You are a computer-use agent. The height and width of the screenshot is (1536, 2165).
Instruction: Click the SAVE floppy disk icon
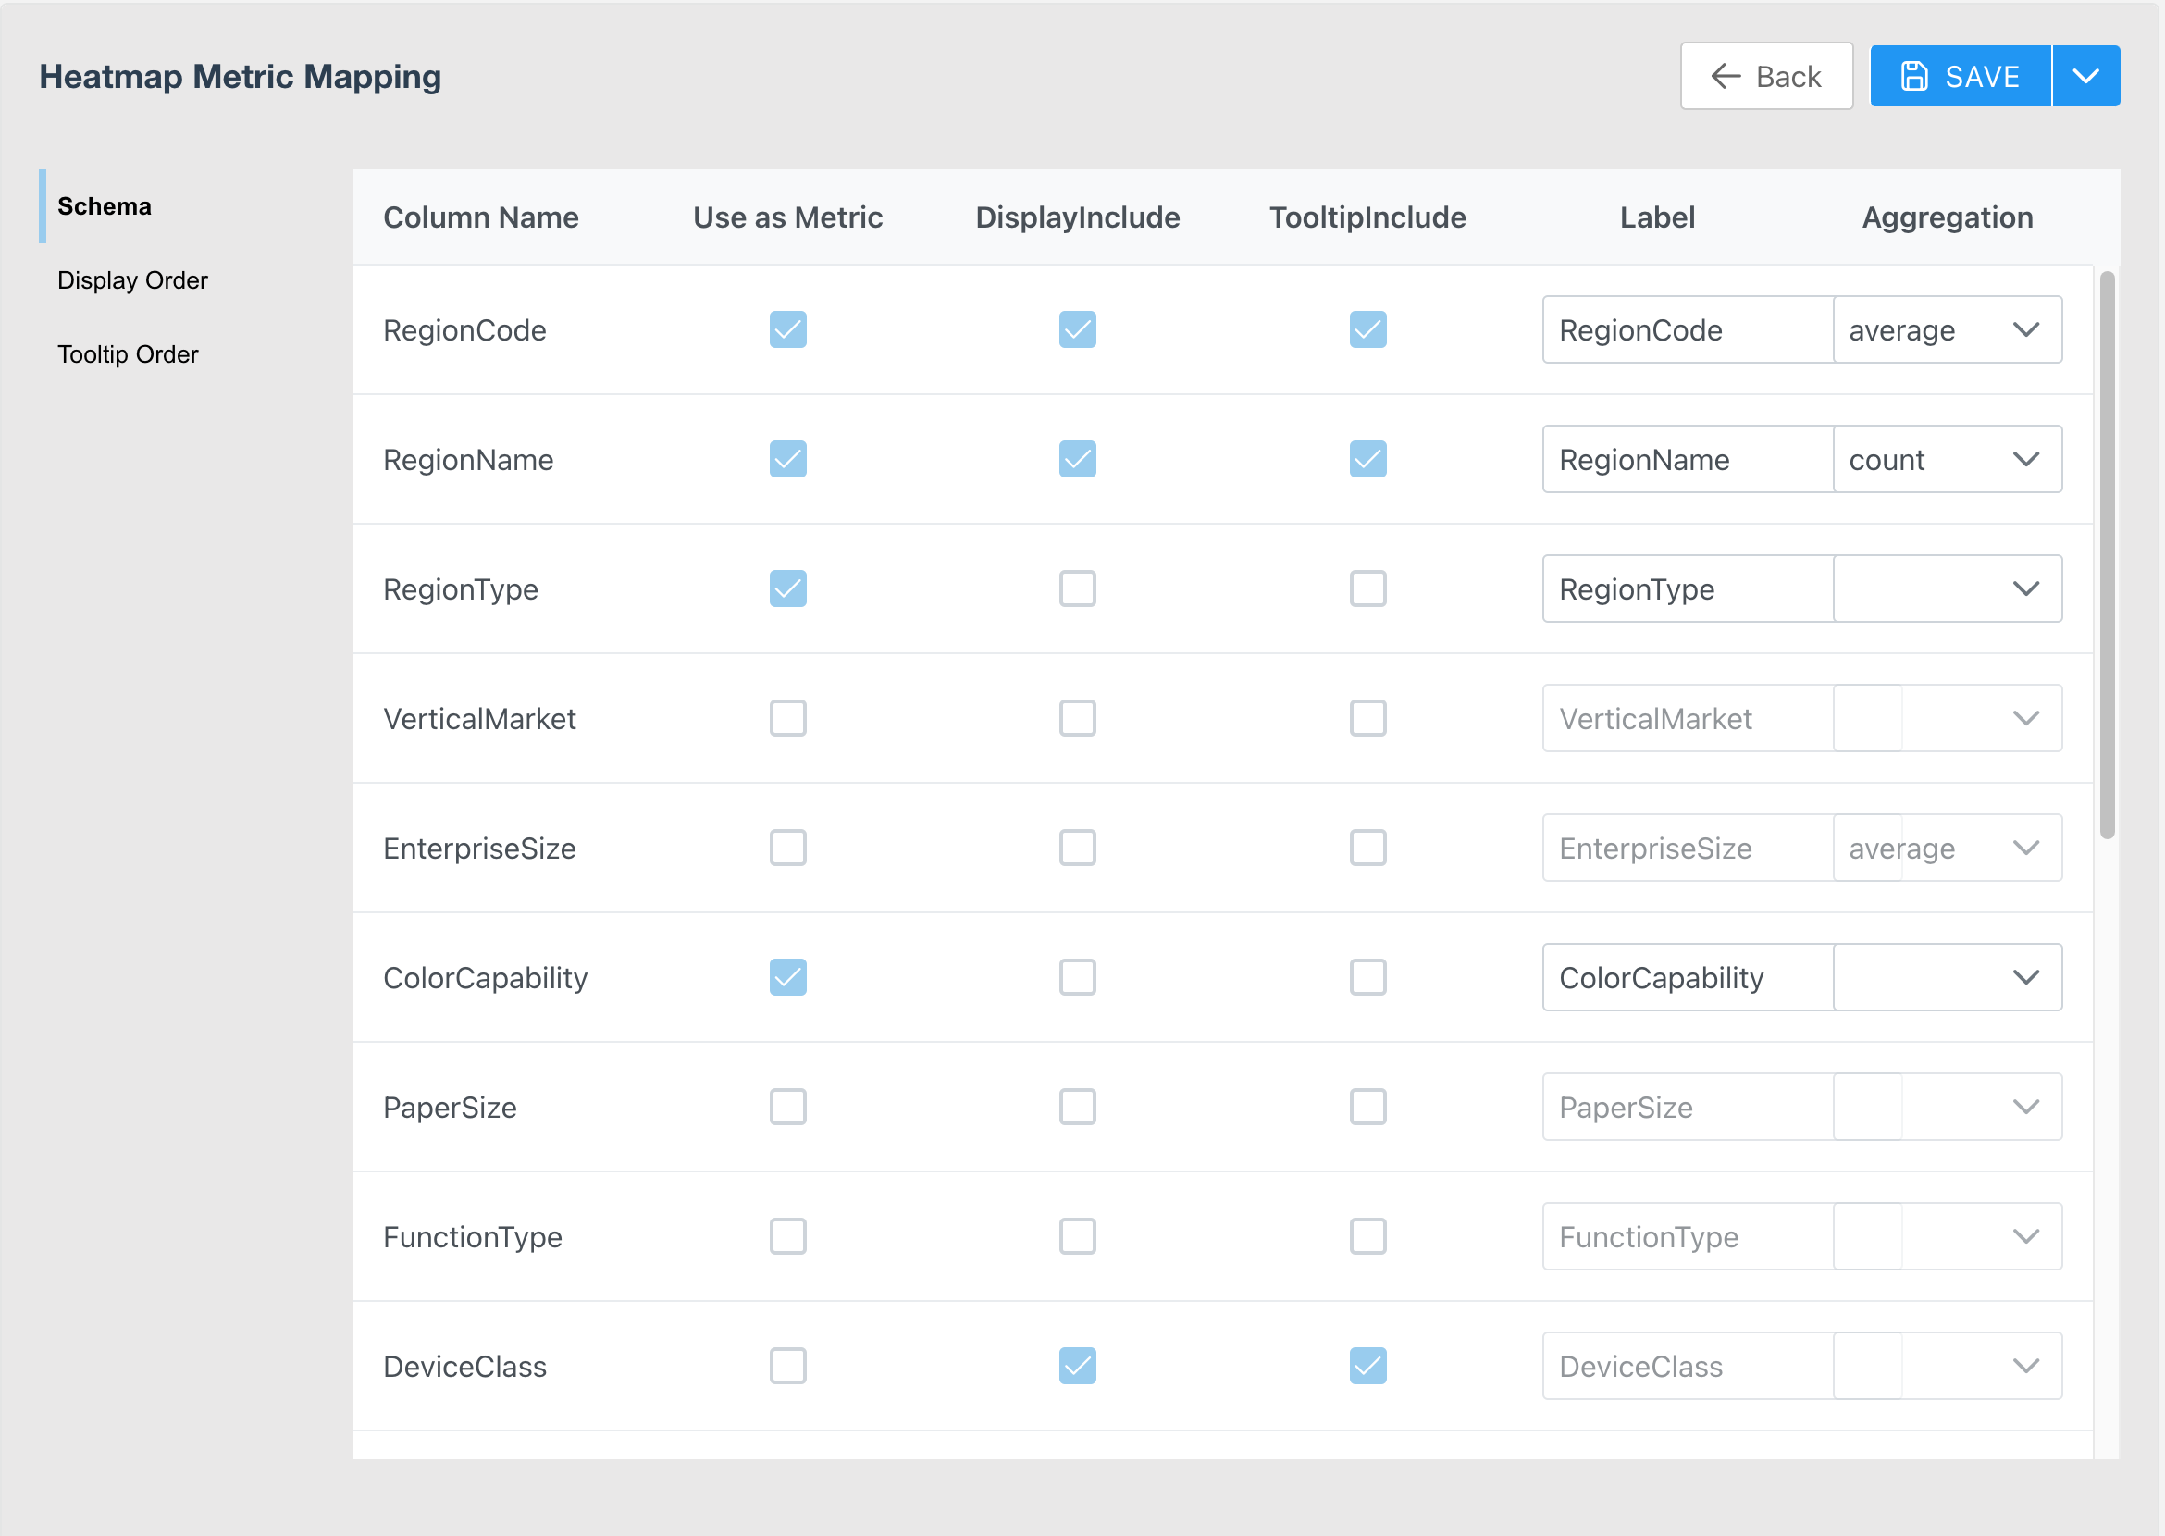(x=1913, y=76)
